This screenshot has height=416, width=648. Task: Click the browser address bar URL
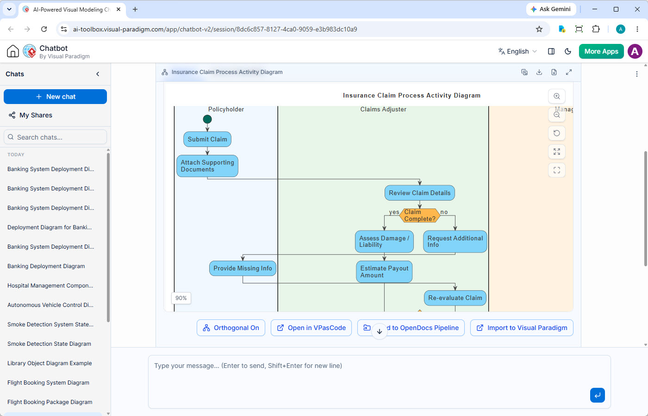click(215, 29)
